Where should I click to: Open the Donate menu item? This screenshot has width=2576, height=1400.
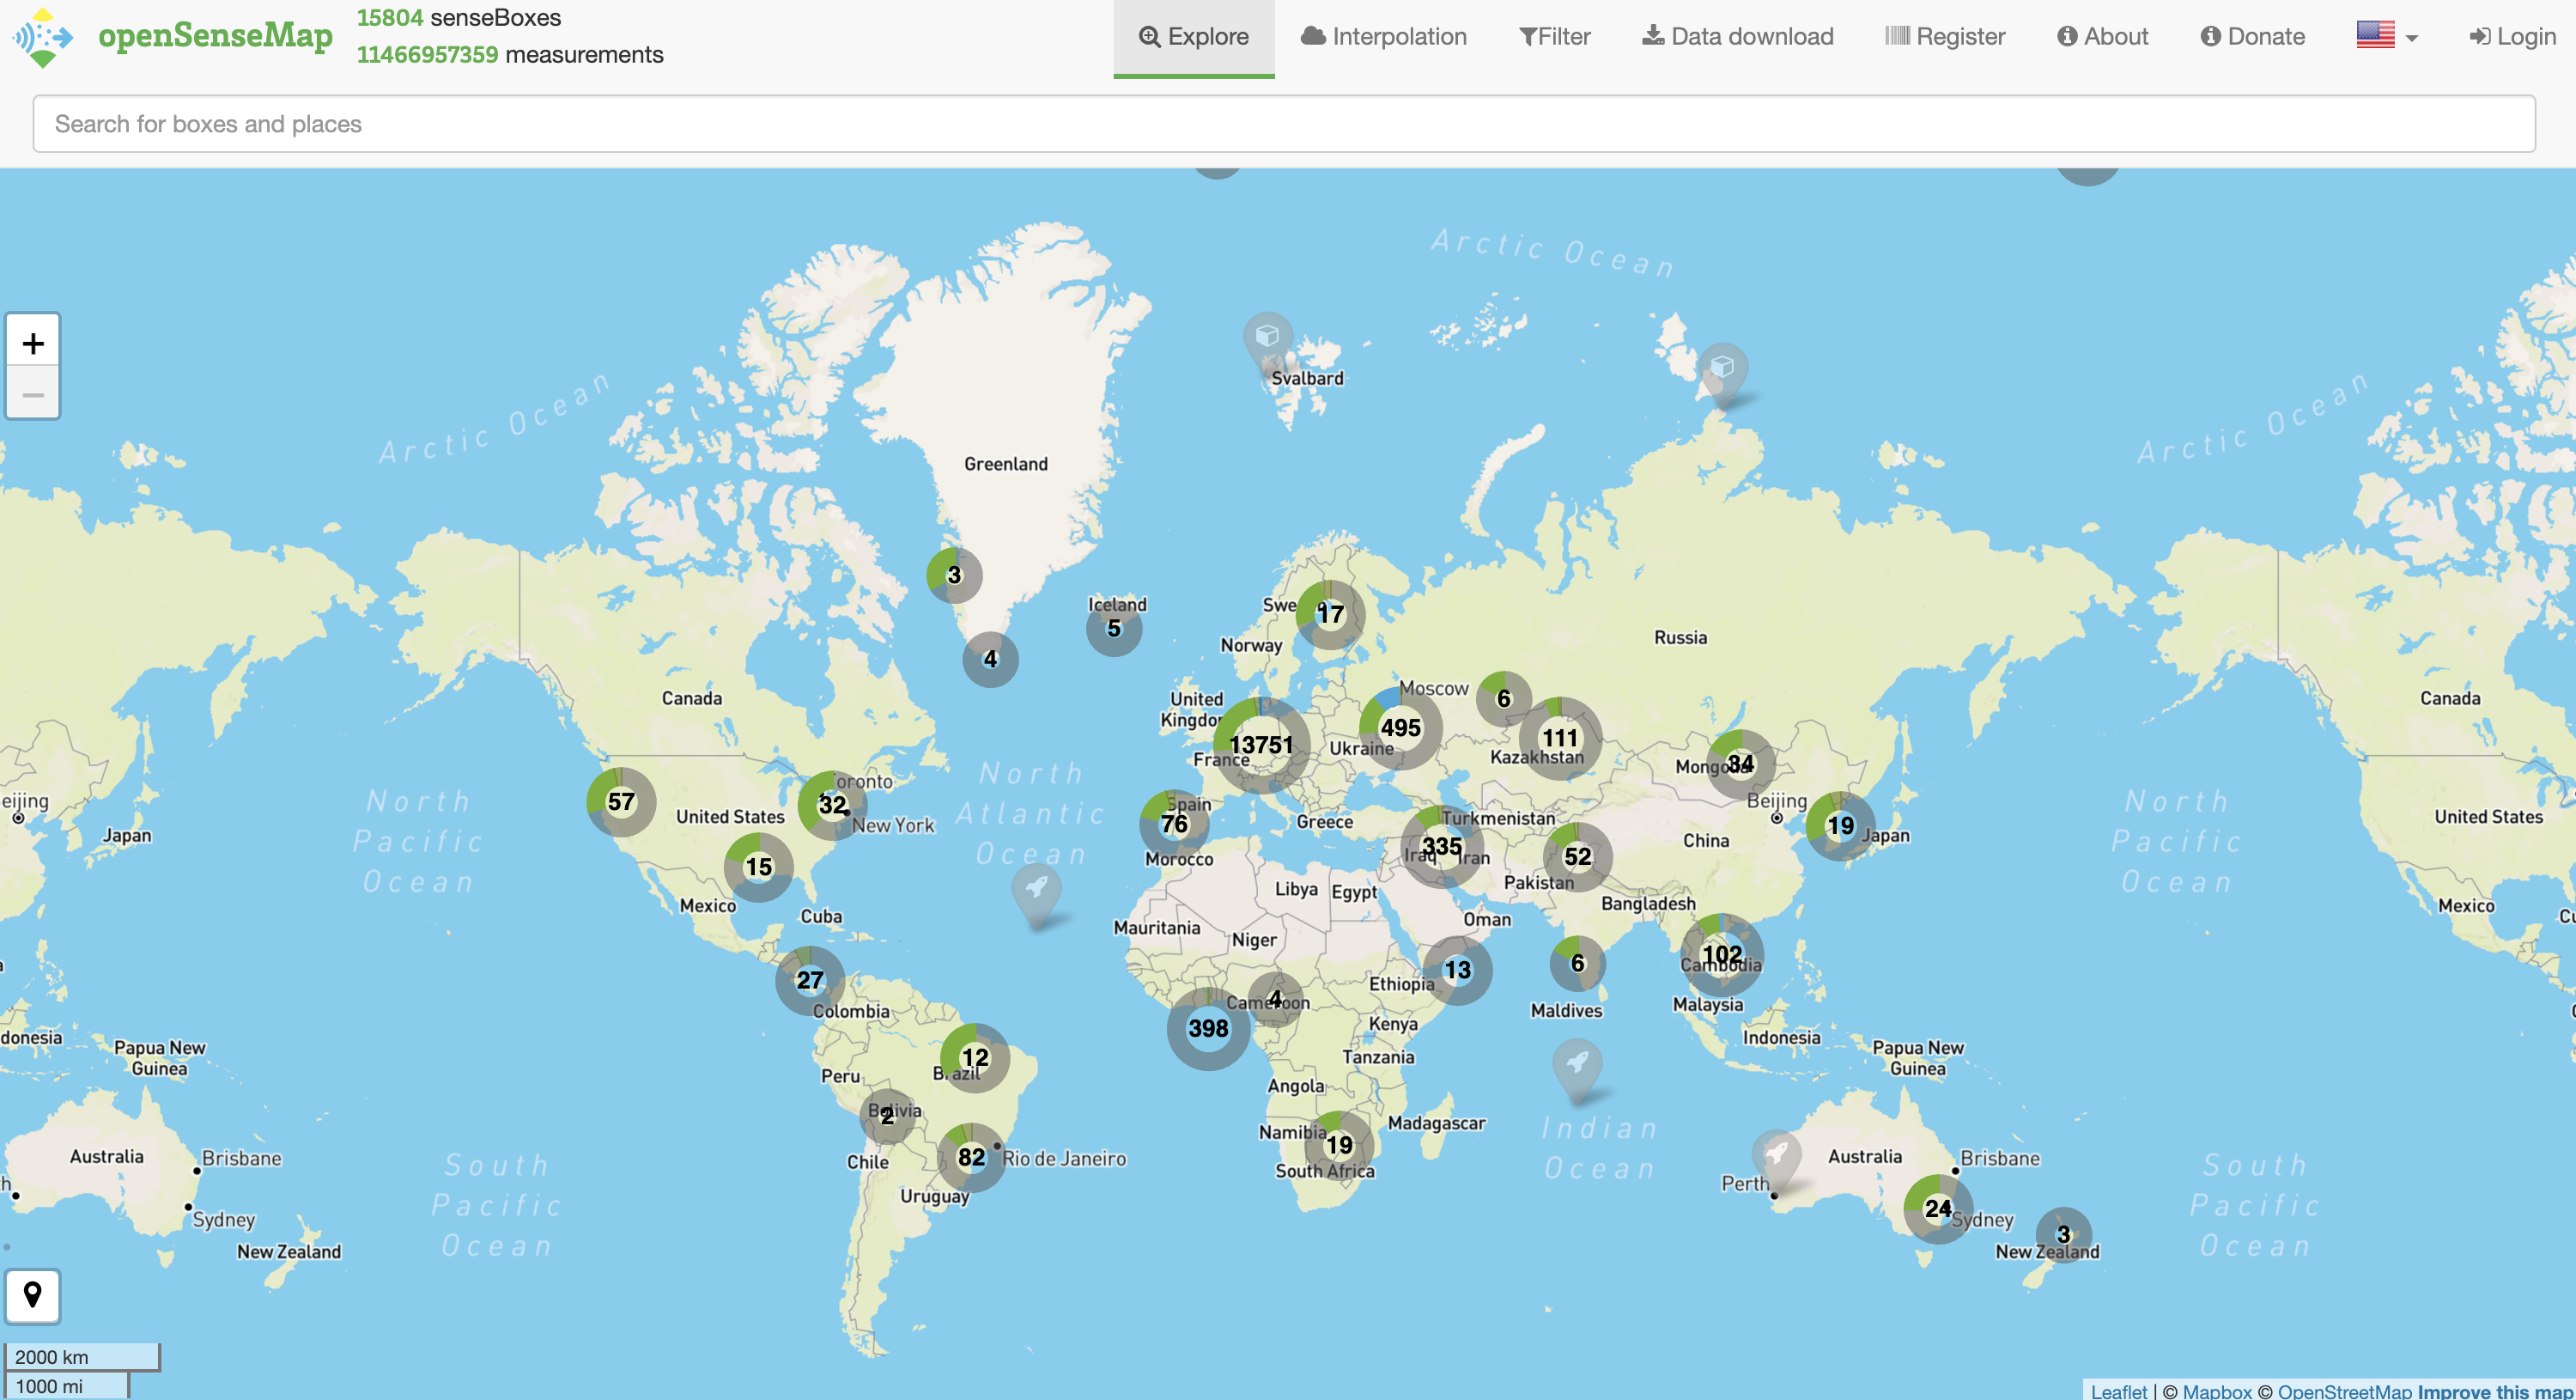pos(2252,37)
